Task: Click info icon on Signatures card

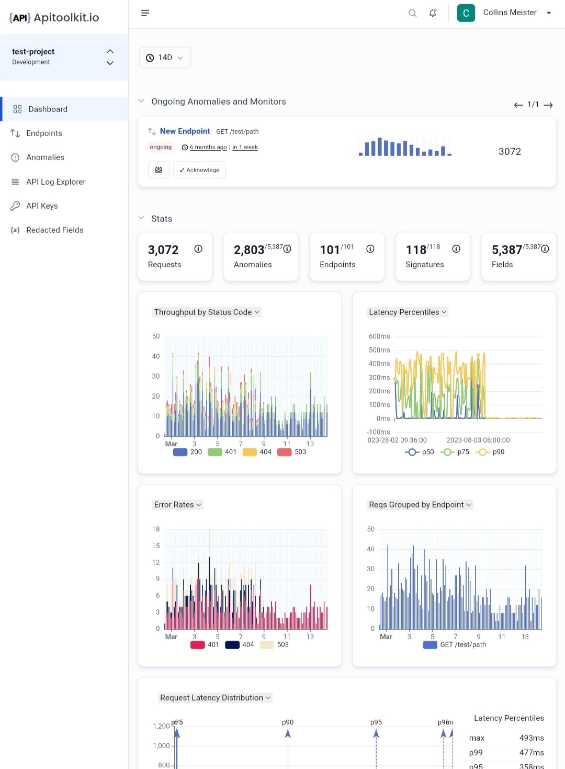Action: point(456,249)
